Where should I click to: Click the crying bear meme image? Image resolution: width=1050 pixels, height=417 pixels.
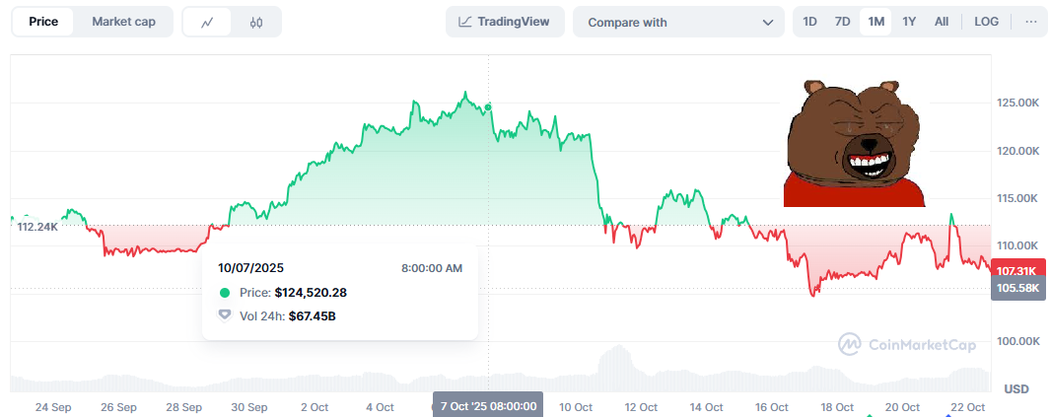click(855, 141)
